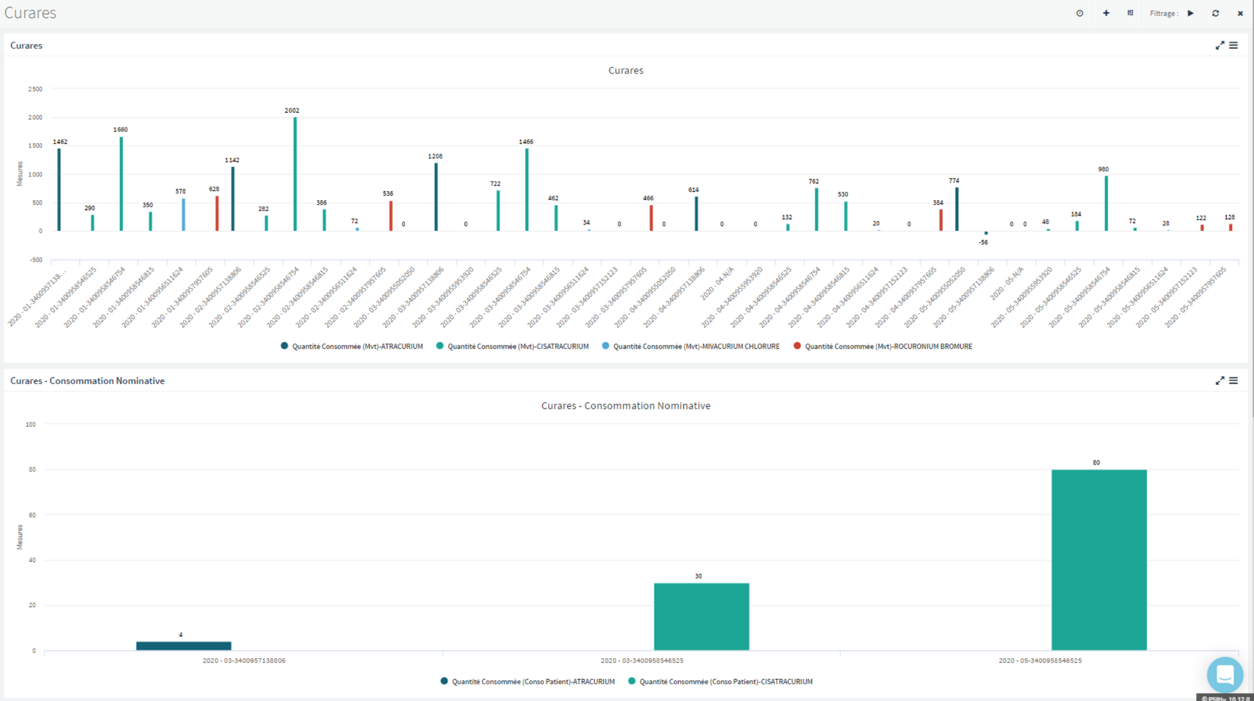
Task: Toggle ATRACURIUM (Mvt) series in legend
Action: click(x=357, y=346)
